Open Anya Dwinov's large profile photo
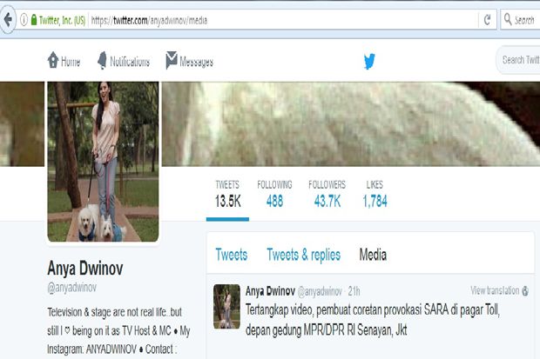Viewport: 540px width, 359px height. coord(103,162)
